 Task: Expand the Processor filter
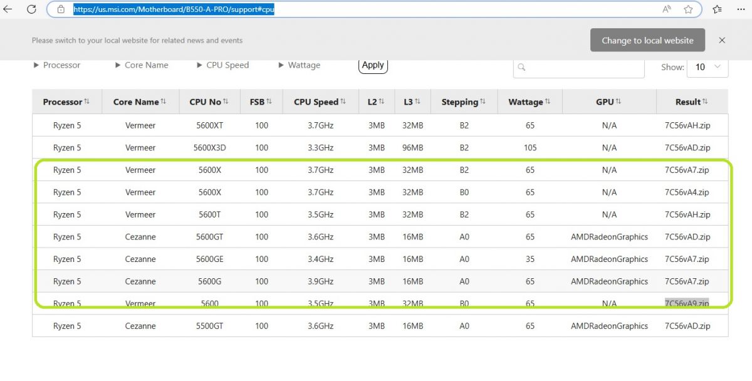coord(57,65)
